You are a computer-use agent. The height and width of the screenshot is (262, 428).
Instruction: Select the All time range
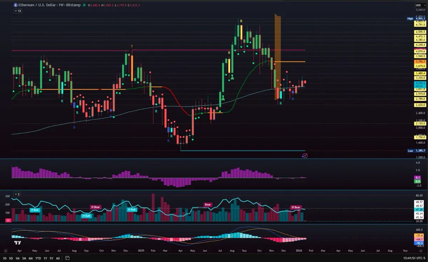[58, 258]
